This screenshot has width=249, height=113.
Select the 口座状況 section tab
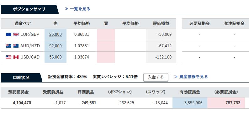[21, 78]
